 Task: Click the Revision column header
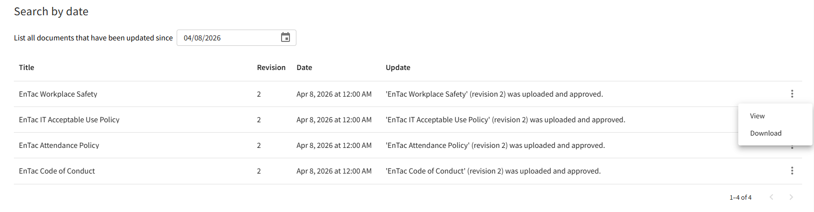click(x=271, y=68)
